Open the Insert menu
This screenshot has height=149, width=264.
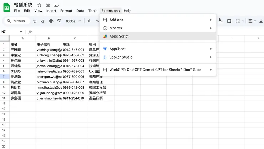pos(51,11)
